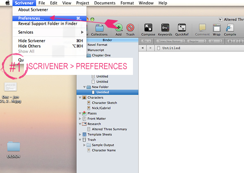Collapse the New Folder disclosure triangle

(x=84, y=87)
